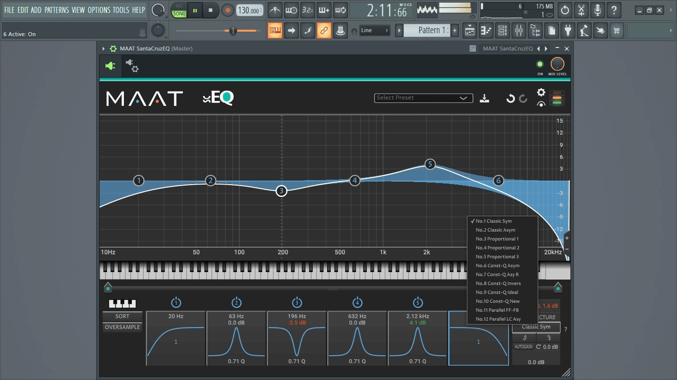Click the scissors render tool icon
Screen dimensions: 677x380
[x=581, y=10]
